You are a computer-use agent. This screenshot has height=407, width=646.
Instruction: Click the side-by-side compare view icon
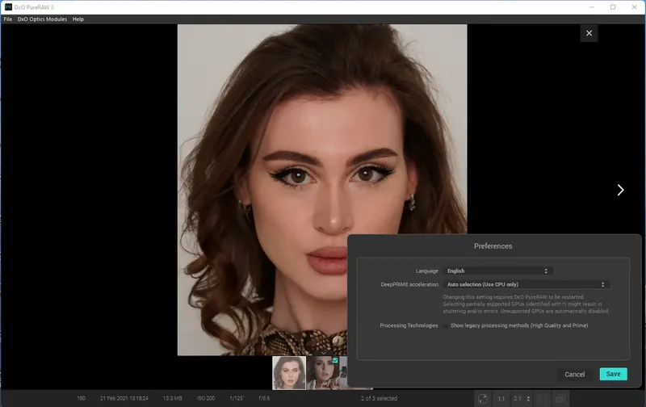(560, 398)
